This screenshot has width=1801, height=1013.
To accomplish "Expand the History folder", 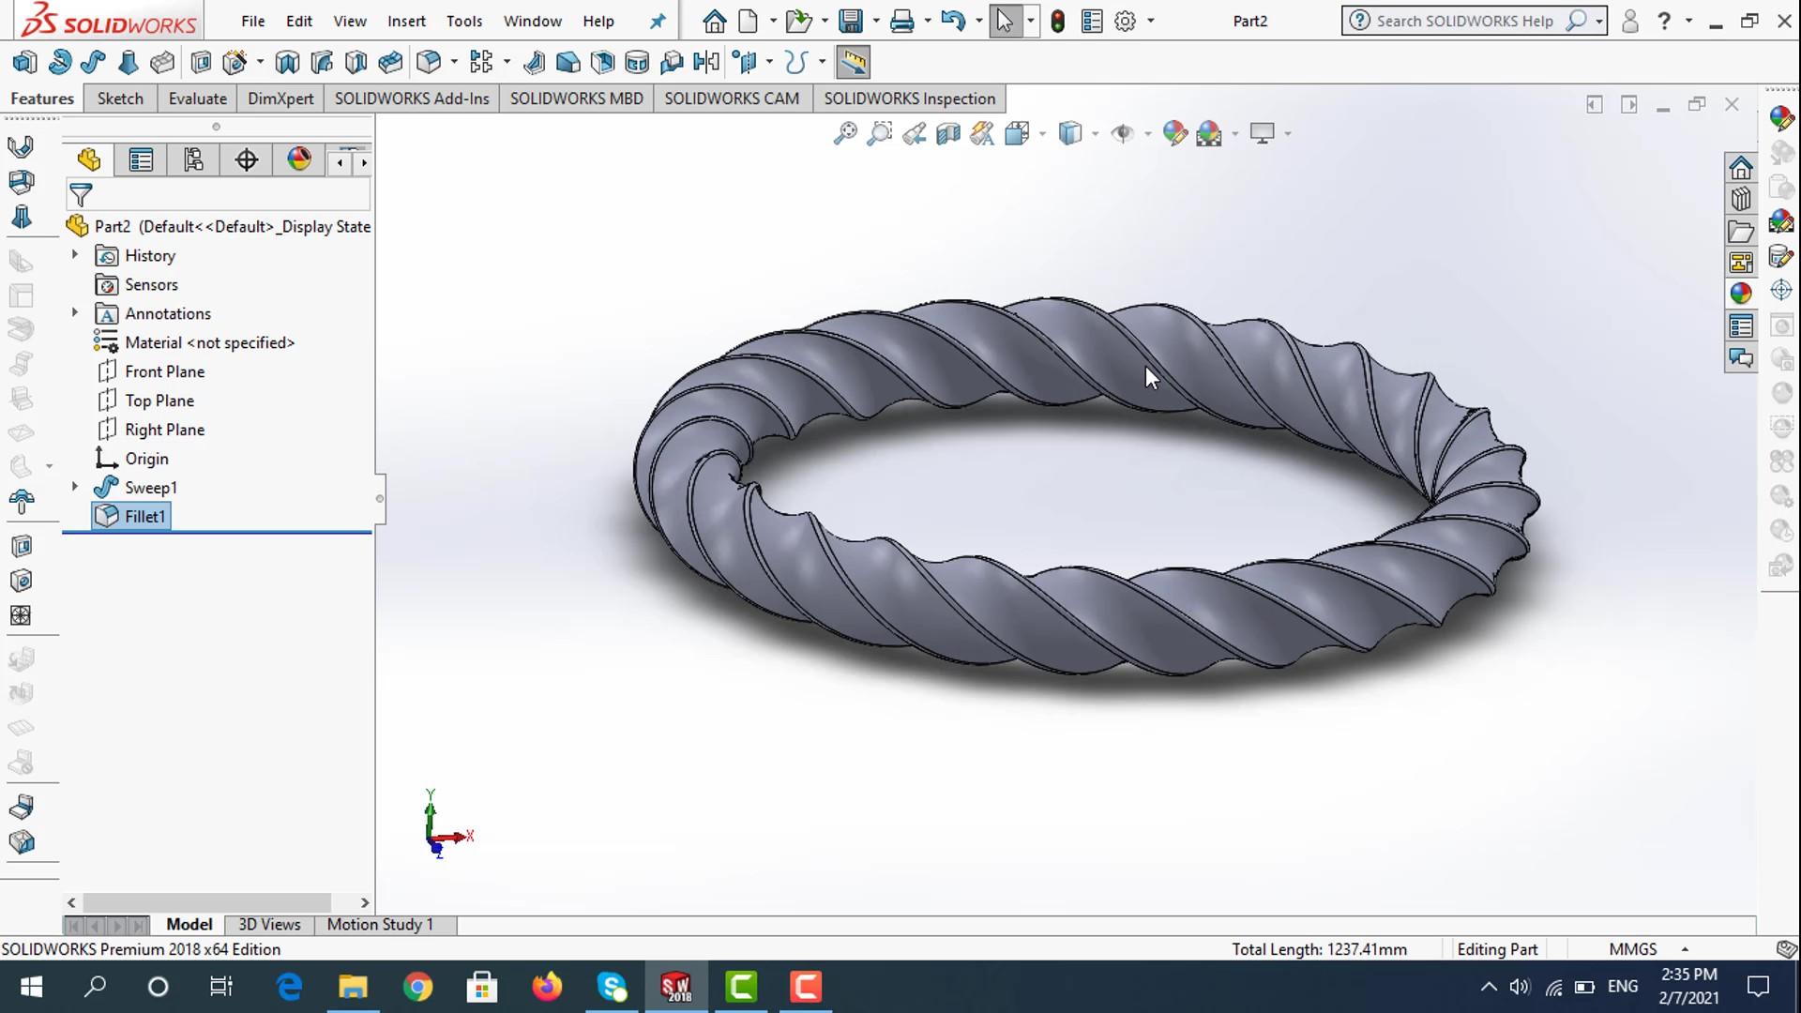I will pos(75,254).
